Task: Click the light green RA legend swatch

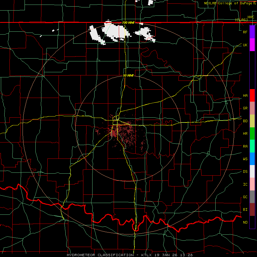Action: click(x=252, y=146)
